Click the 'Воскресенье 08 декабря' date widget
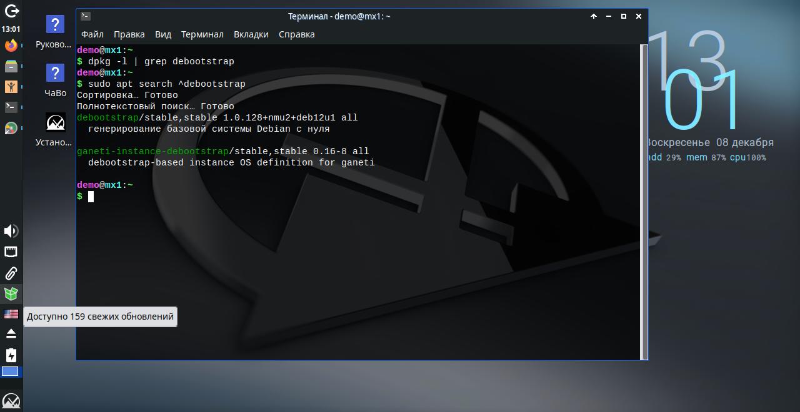The width and height of the screenshot is (800, 412). tap(710, 142)
